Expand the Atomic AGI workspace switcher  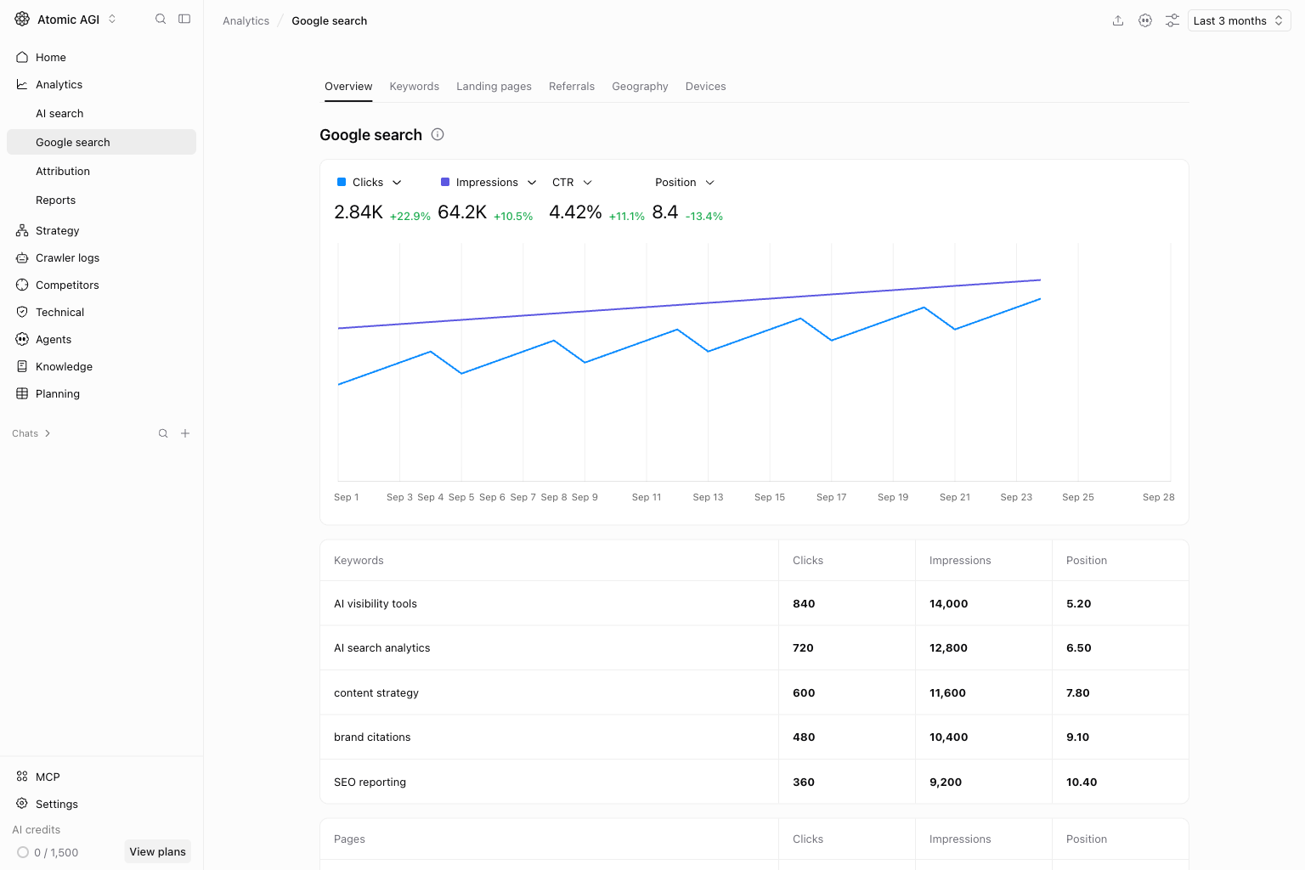[x=112, y=19]
